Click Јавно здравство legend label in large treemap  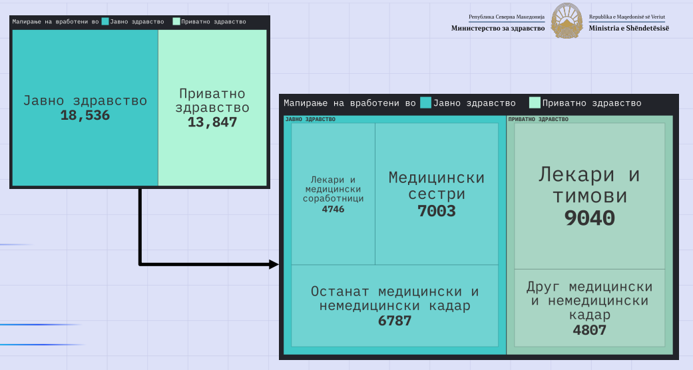click(x=474, y=103)
